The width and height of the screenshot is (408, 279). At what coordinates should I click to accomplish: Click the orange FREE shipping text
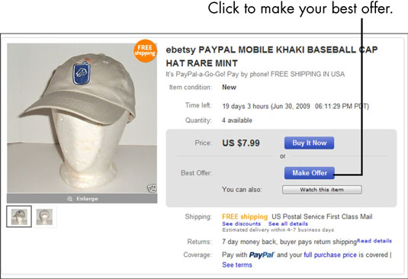pos(245,216)
